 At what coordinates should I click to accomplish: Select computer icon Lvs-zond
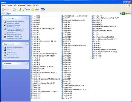[92, 39]
